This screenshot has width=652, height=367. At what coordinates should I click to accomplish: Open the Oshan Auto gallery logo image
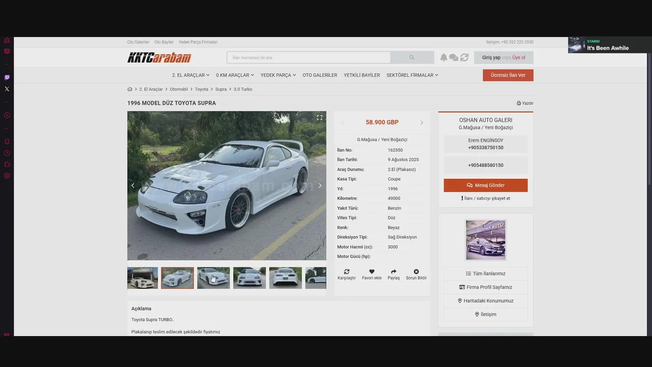point(485,240)
